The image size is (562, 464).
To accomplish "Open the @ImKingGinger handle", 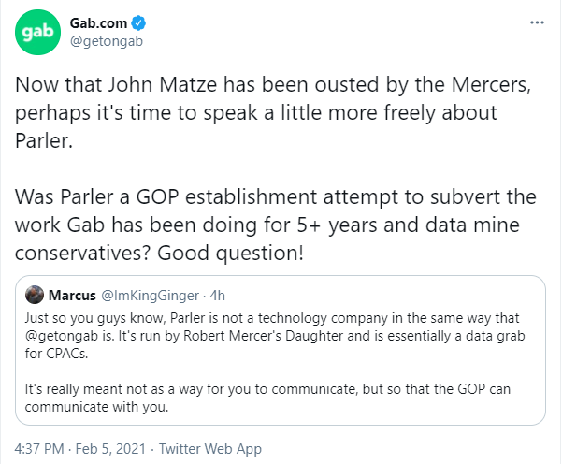I will coord(150,296).
